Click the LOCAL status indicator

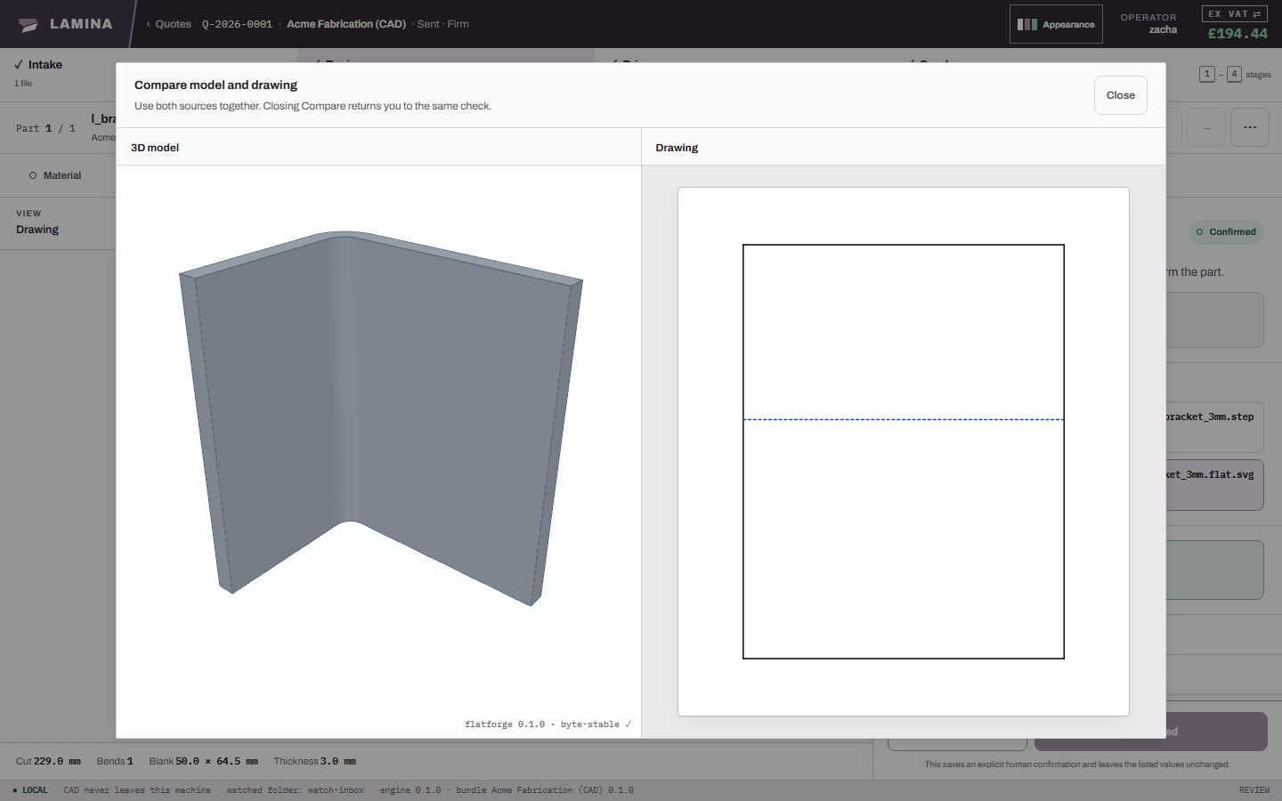30,790
